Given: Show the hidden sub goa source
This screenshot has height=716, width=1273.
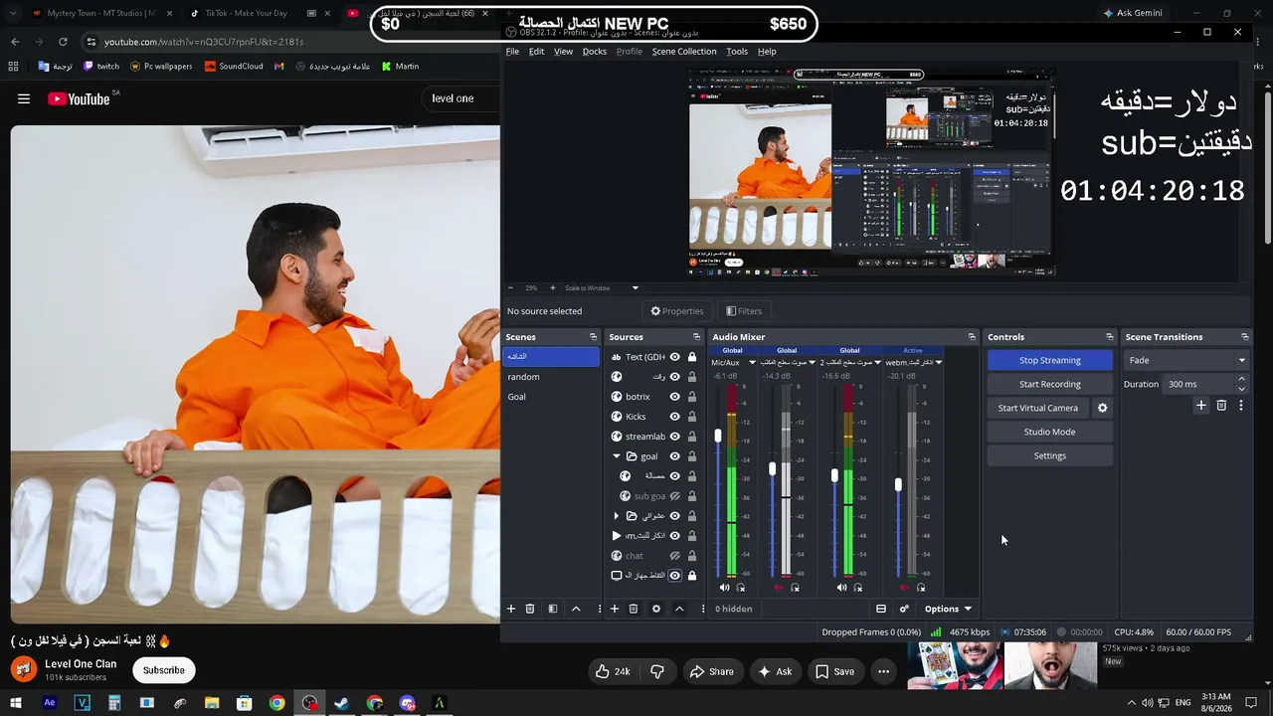Looking at the screenshot, I should click(x=675, y=496).
